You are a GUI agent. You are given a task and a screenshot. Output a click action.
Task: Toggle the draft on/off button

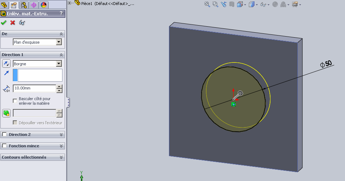pyautogui.click(x=6, y=113)
